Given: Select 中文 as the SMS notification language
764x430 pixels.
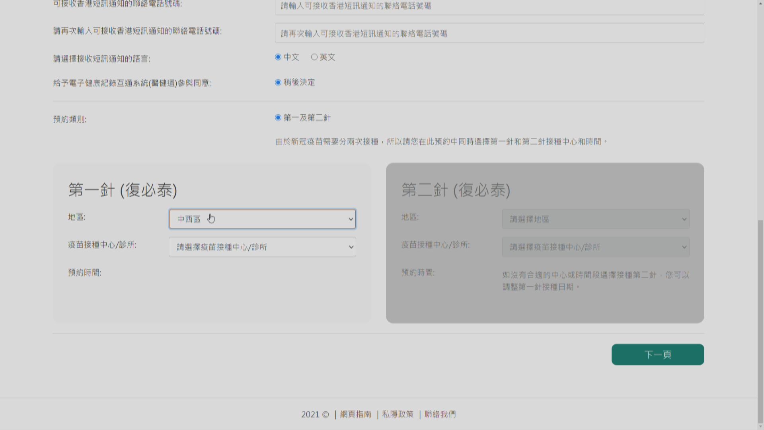Looking at the screenshot, I should pos(278,57).
